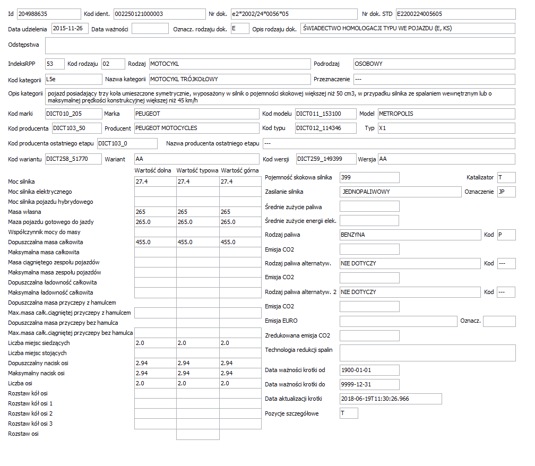Click the Kod modelu field DICT011_153100
Image resolution: width=535 pixels, height=466 pixels.
[x=325, y=114]
